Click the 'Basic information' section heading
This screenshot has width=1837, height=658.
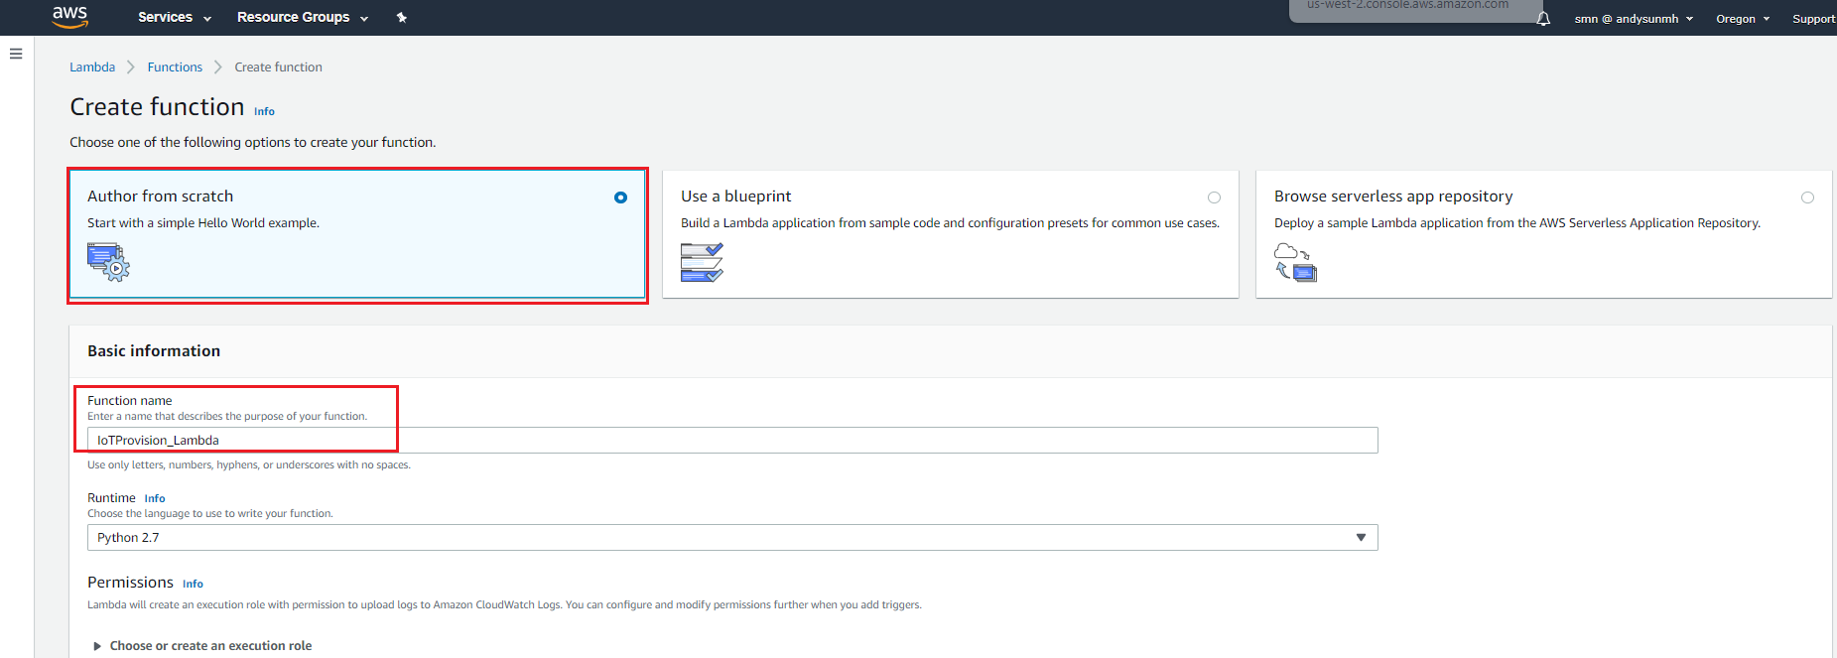point(154,351)
